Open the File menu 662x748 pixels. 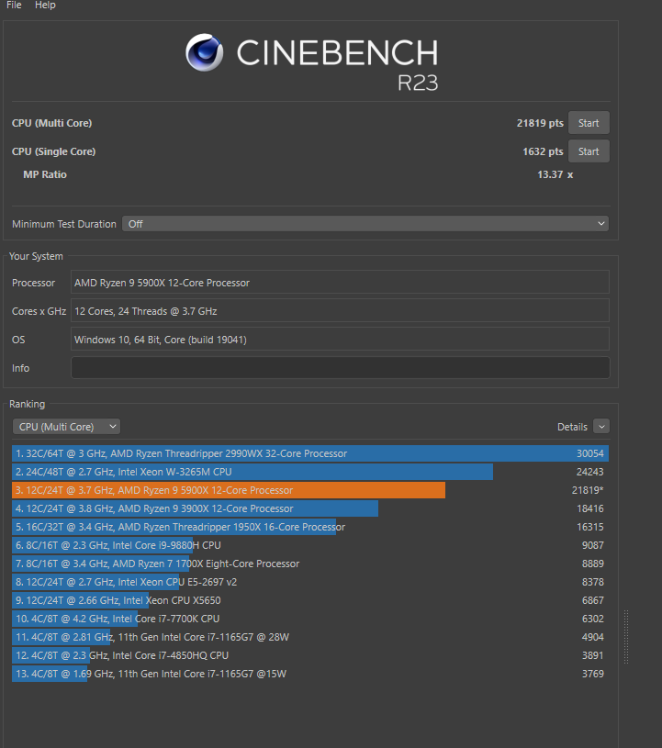[x=14, y=5]
